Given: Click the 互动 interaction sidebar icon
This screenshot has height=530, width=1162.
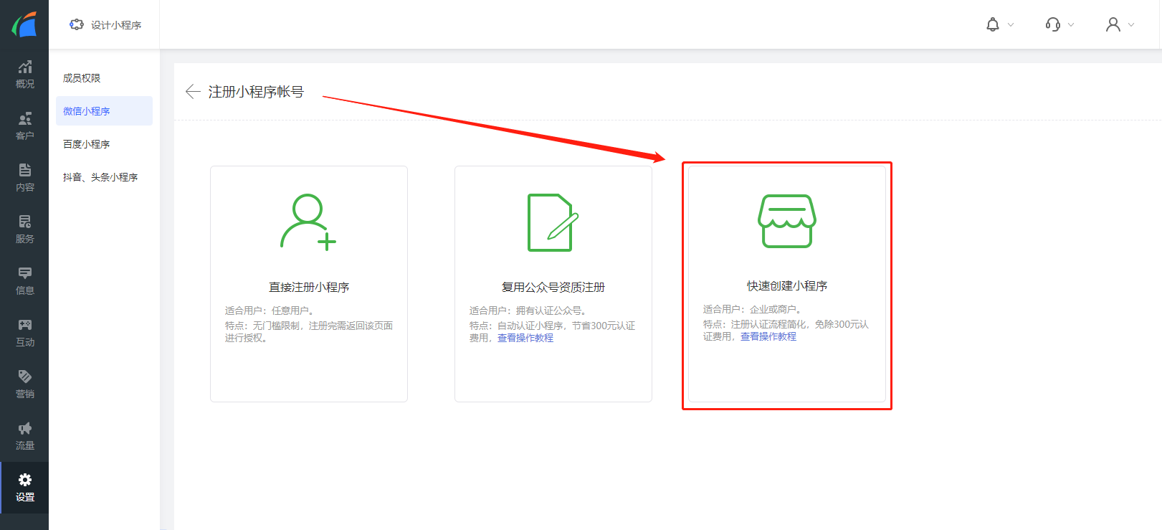Looking at the screenshot, I should [24, 332].
